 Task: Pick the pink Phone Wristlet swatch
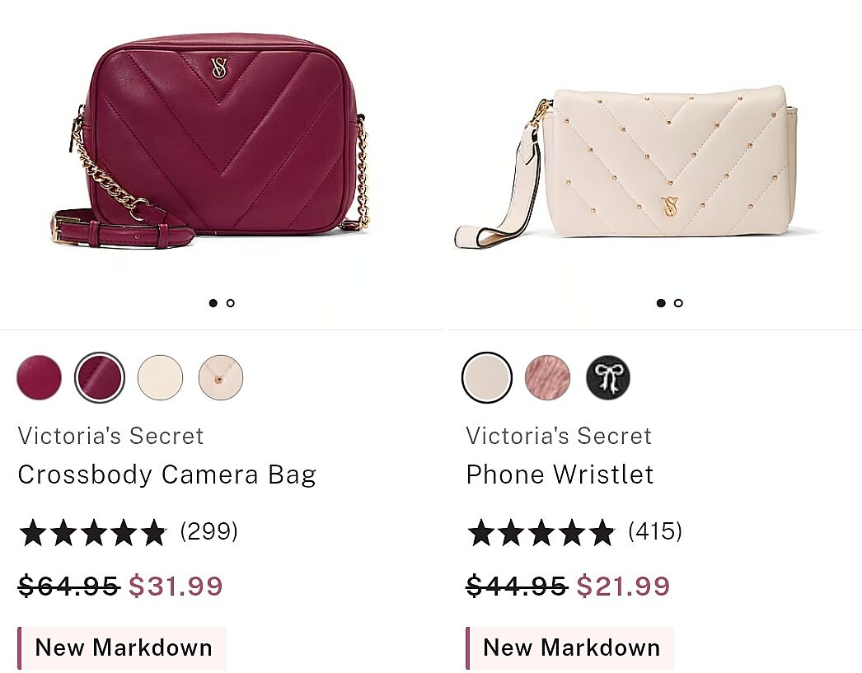point(547,377)
